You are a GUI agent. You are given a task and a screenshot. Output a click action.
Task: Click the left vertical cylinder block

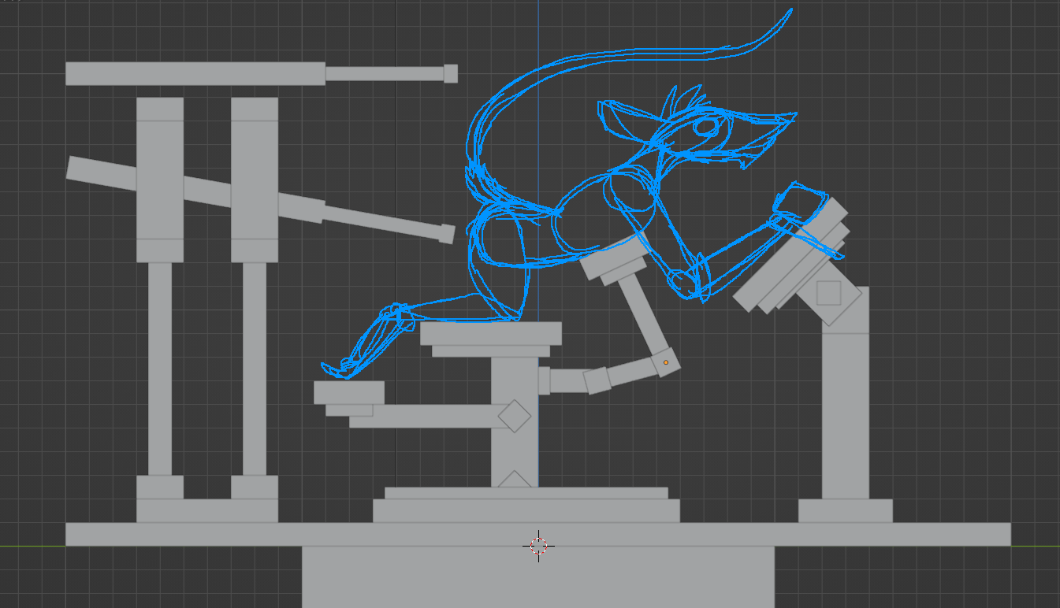coord(160,180)
